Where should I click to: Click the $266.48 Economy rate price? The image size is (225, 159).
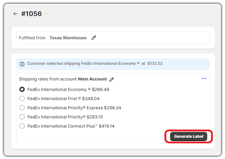[x=100, y=90]
